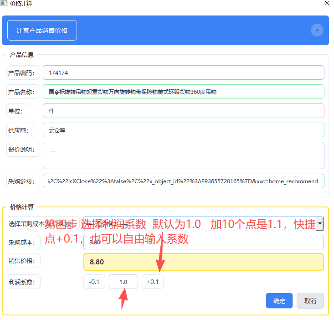Click the 取消 button
The width and height of the screenshot is (334, 320).
(x=310, y=300)
